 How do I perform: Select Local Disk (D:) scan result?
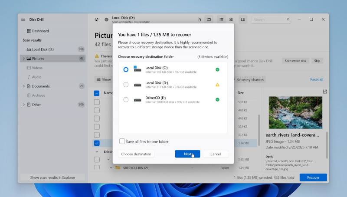click(52, 49)
